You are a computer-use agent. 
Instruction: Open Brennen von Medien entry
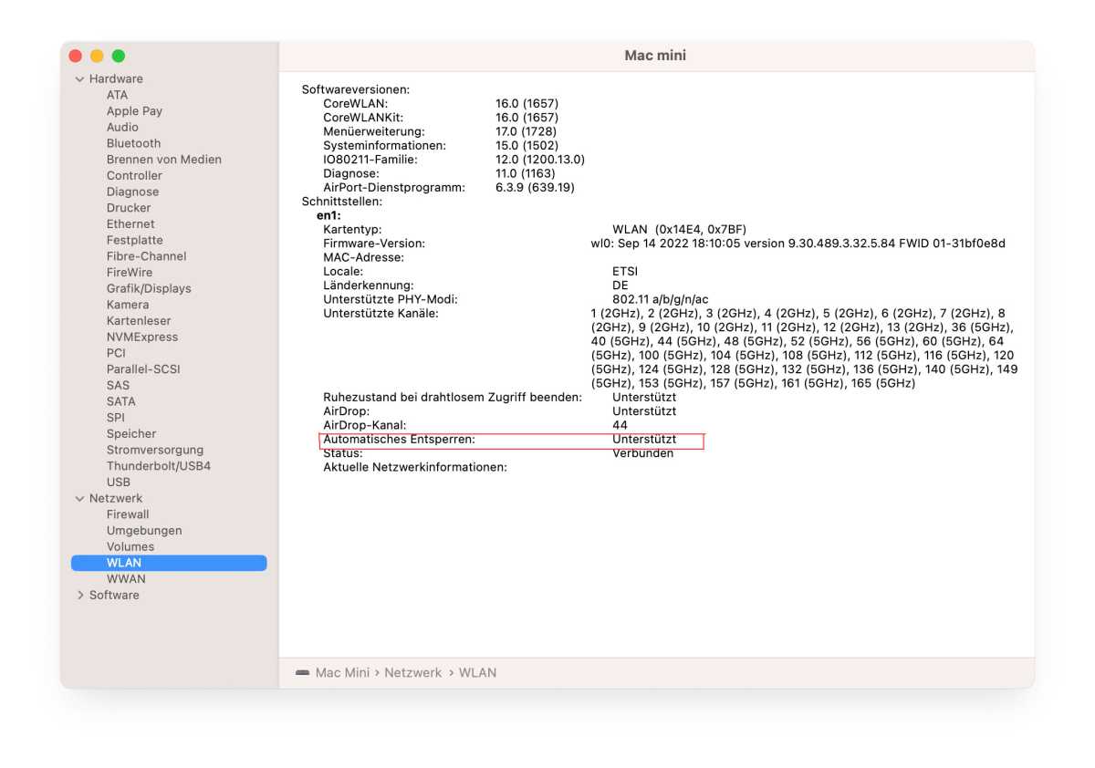(x=163, y=160)
